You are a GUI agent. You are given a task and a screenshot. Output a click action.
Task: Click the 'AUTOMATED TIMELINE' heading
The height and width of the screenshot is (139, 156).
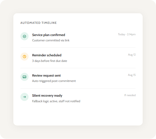[x=38, y=23]
